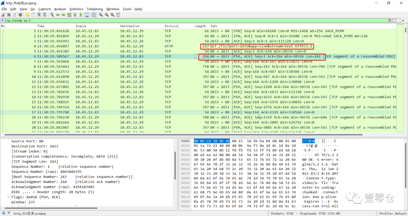Jump to the first packet
This screenshot has width=408, height=216.
coord(75,15)
